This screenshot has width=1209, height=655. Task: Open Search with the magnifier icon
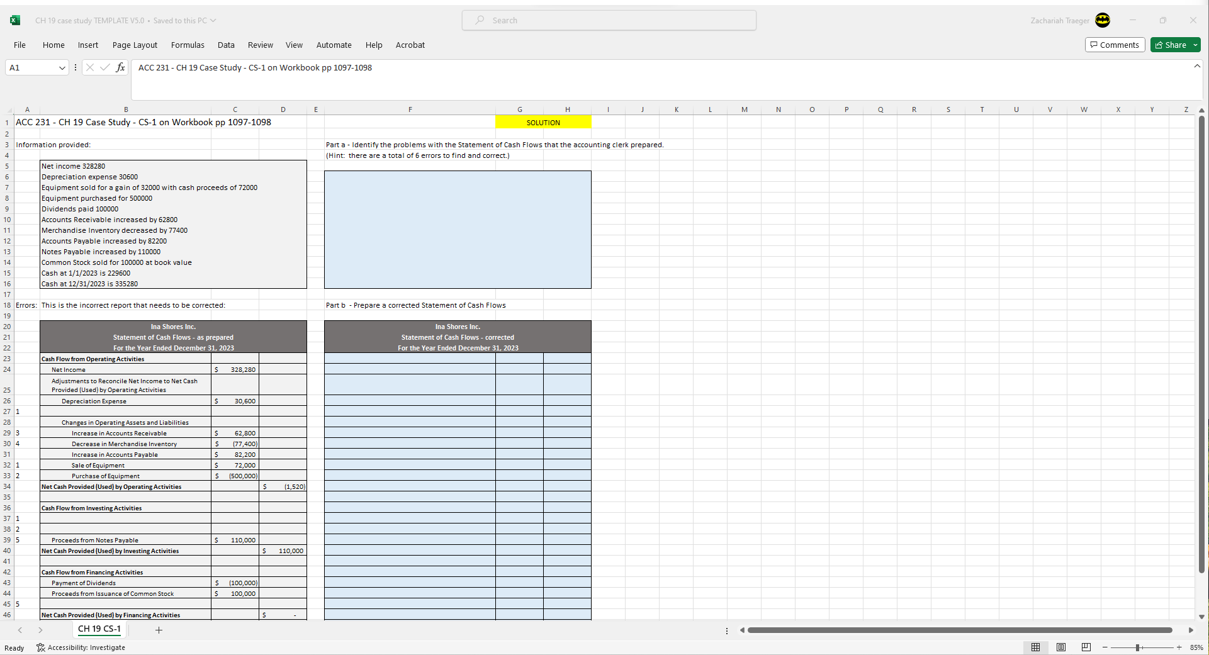[480, 20]
